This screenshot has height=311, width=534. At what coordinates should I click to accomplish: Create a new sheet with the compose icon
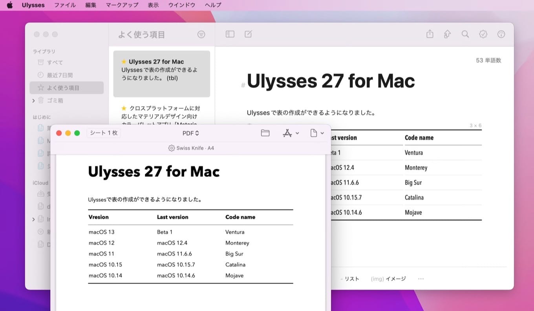[248, 34]
